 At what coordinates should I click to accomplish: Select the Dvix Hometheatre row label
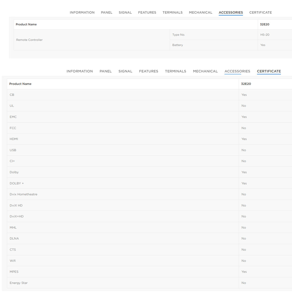(x=24, y=194)
